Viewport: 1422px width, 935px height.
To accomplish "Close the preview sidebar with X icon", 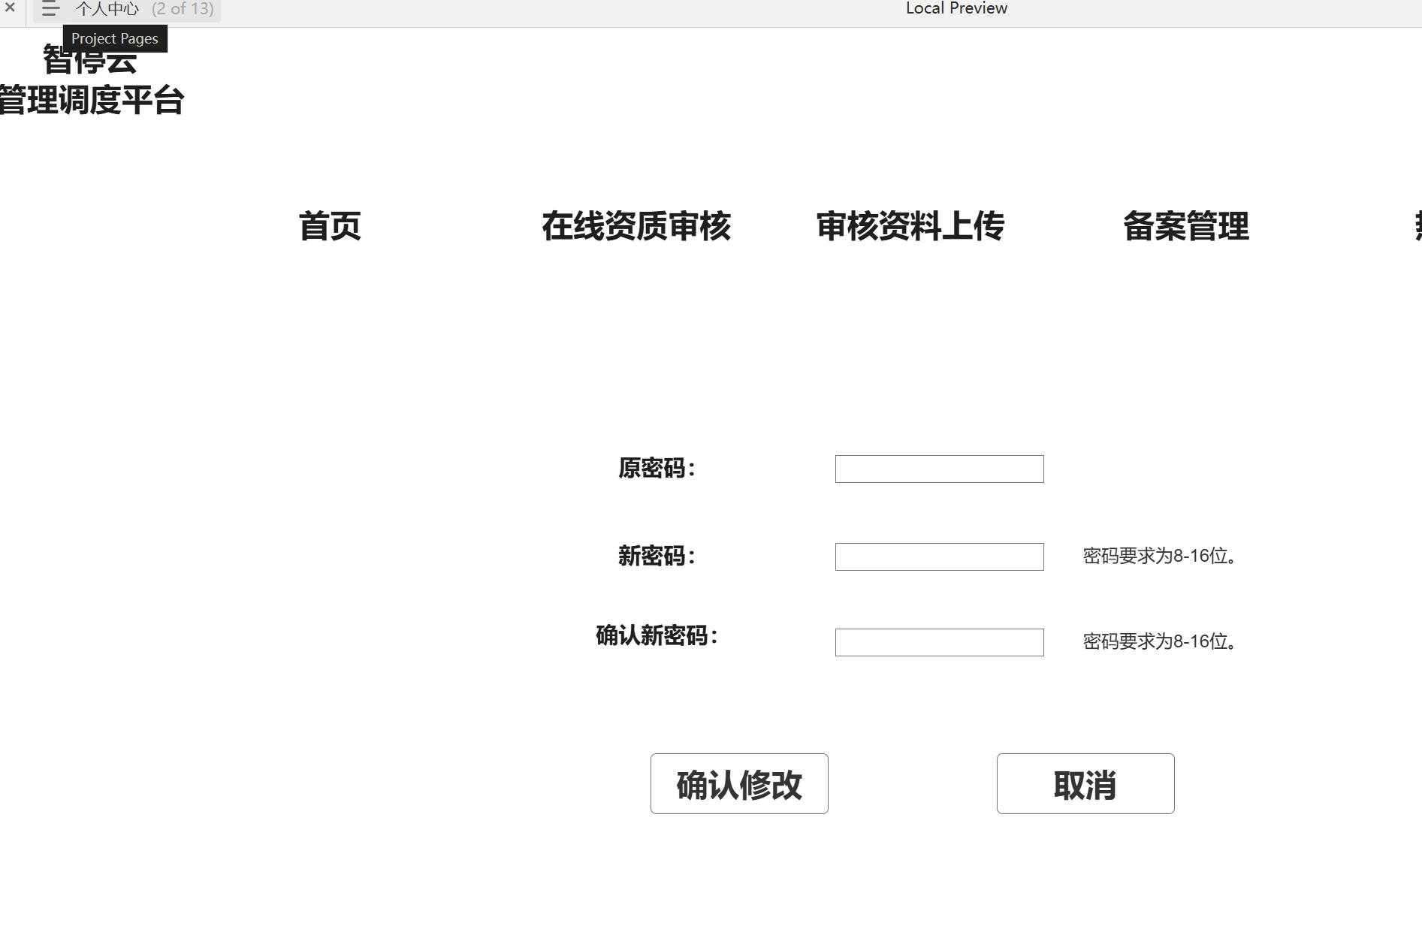I will tap(10, 8).
